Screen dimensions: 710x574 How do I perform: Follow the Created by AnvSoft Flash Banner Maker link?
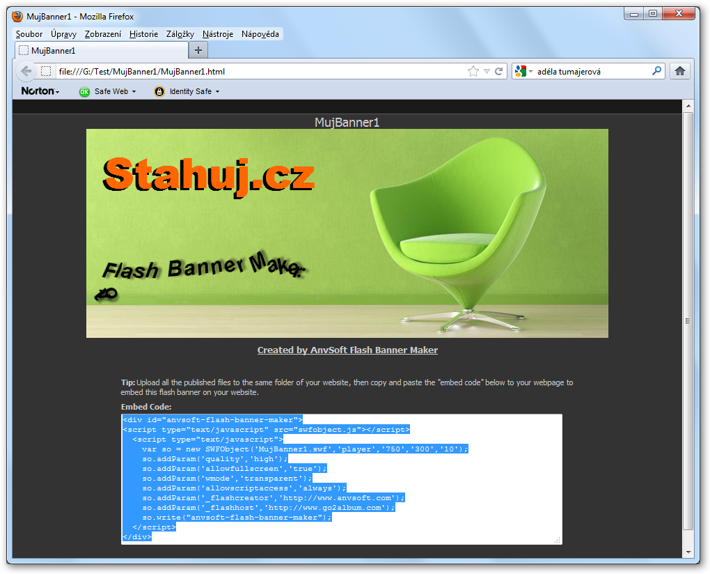(x=347, y=350)
